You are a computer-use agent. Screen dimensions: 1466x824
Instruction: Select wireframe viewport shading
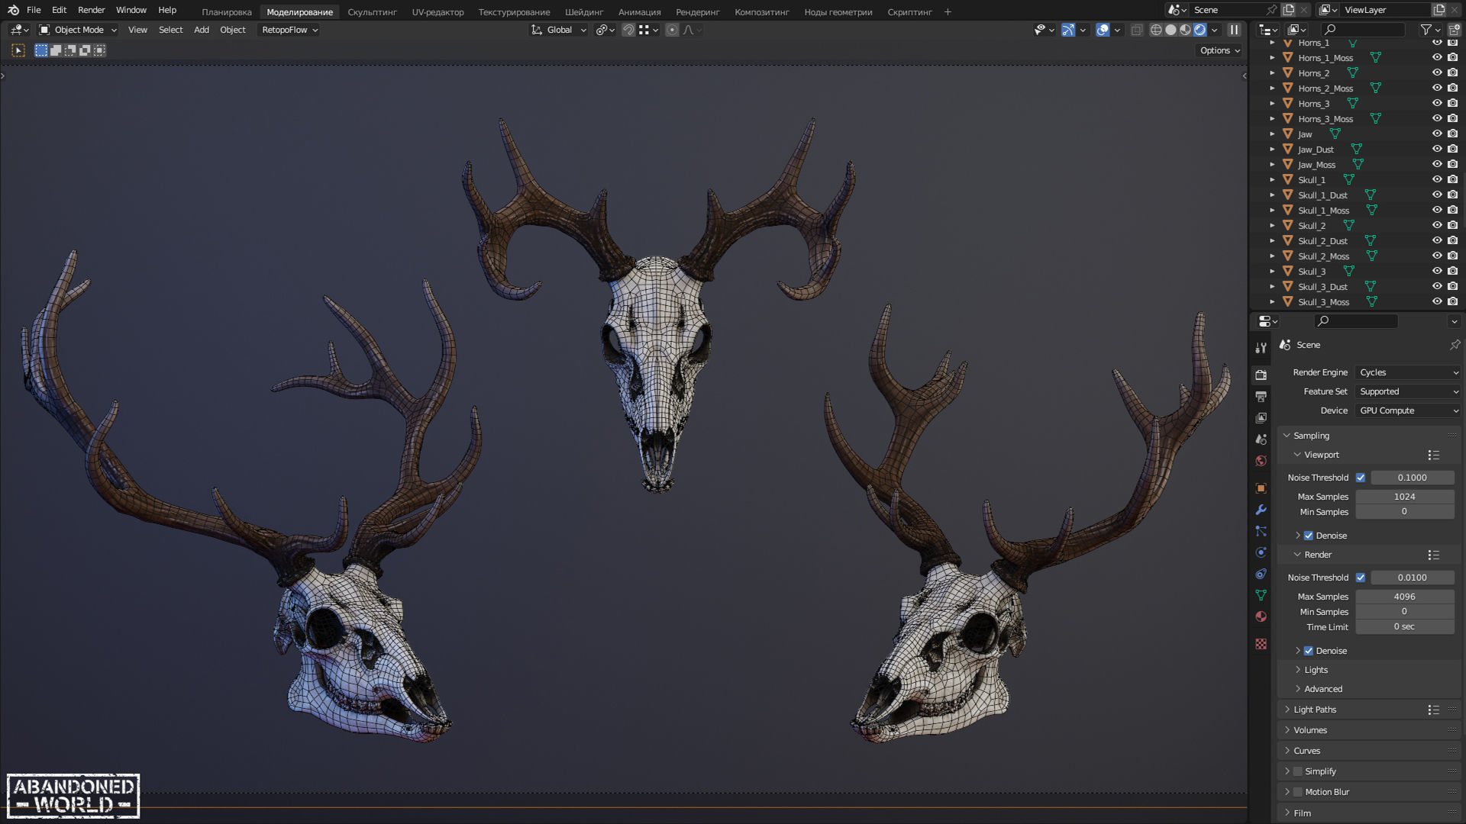coord(1156,30)
